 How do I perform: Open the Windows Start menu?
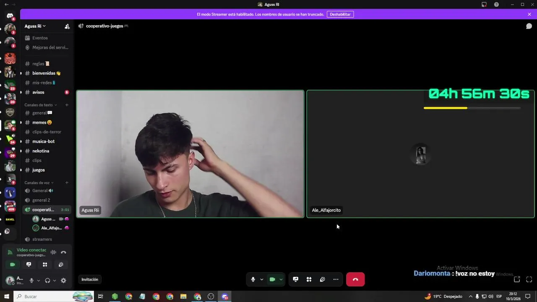6,297
